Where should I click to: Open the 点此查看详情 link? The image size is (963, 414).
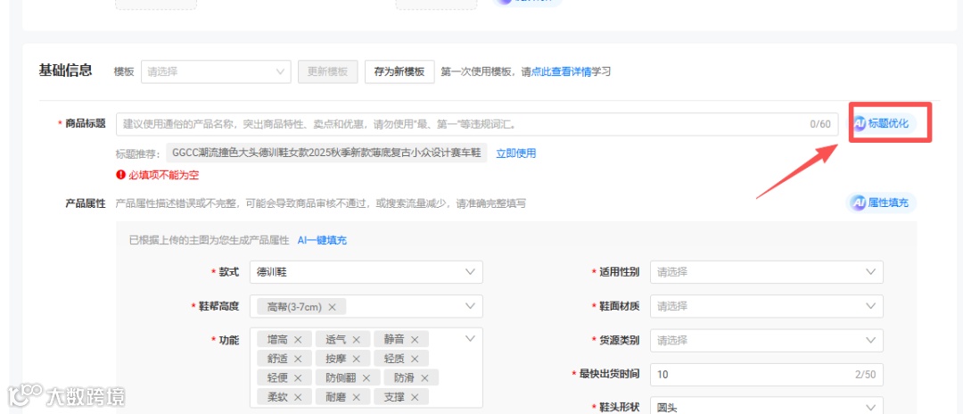[561, 72]
